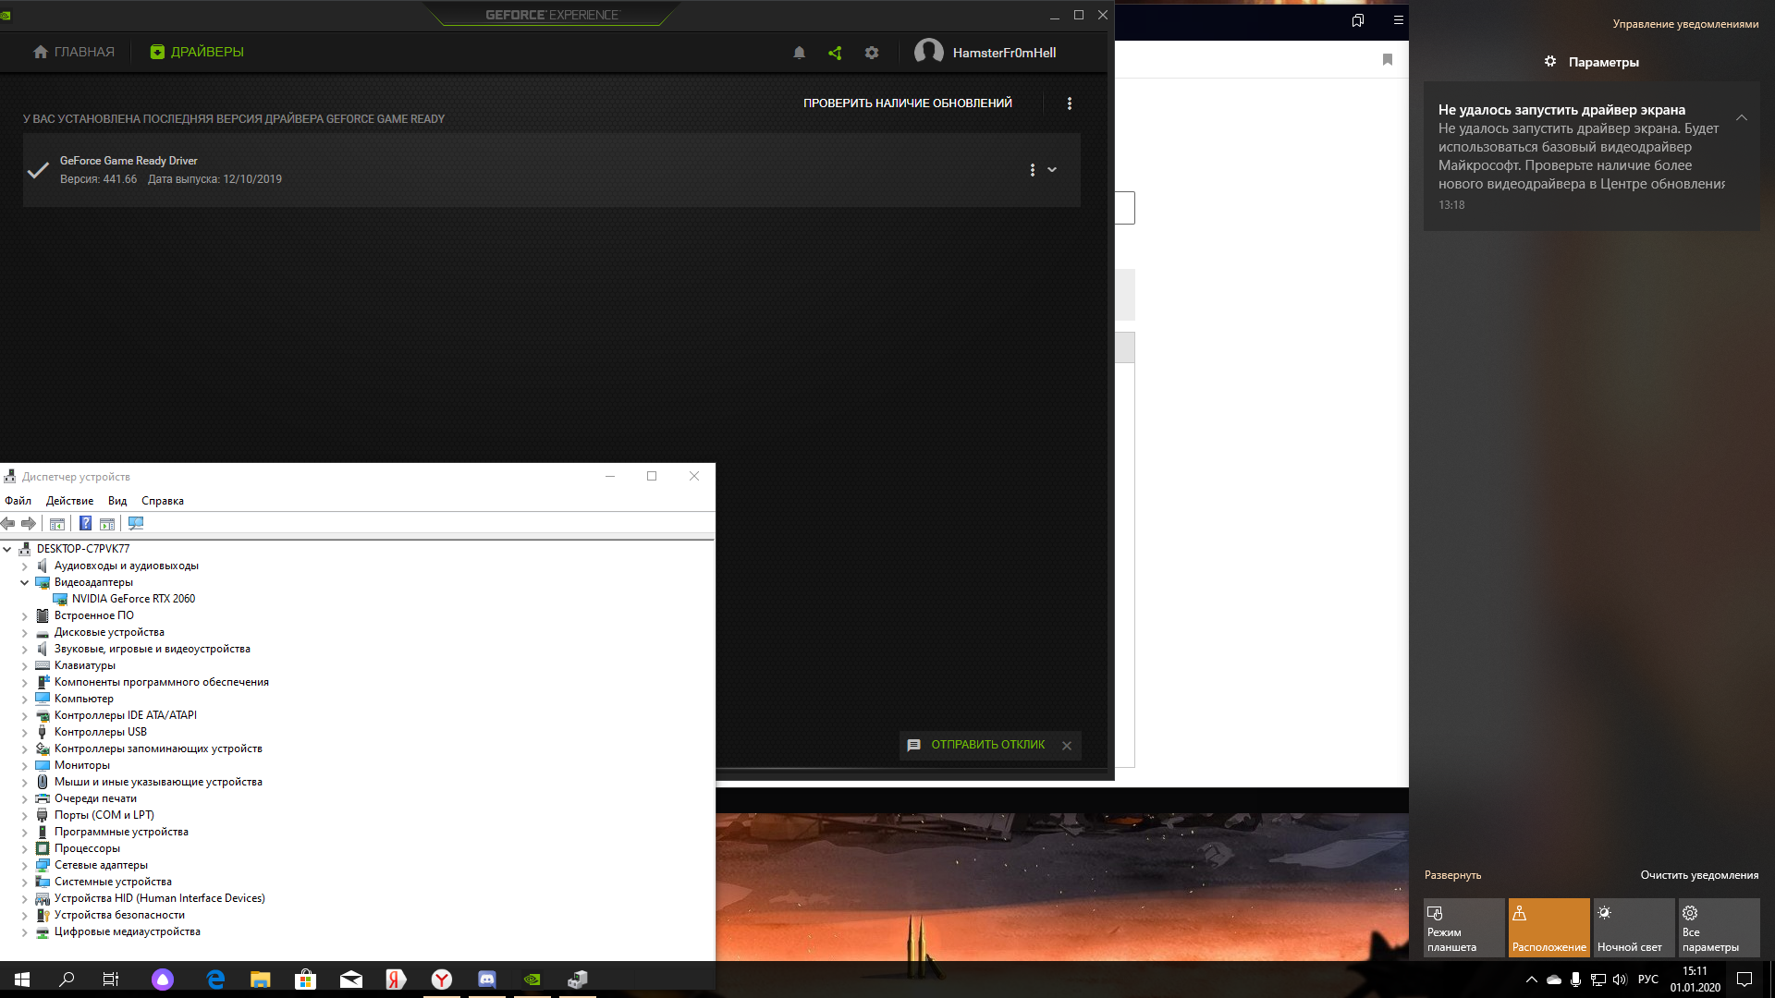The height and width of the screenshot is (998, 1775).
Task: Click action pane icon in Device Manager toolbar
Action: [107, 524]
